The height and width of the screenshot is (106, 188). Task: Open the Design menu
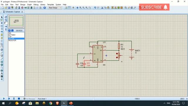(x=23, y=5)
